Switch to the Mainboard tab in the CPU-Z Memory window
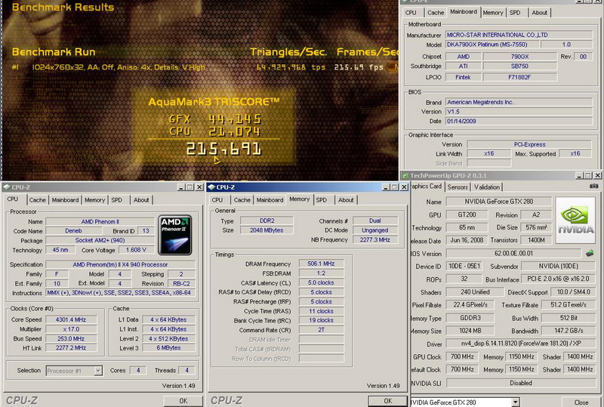604x407 pixels. click(270, 200)
